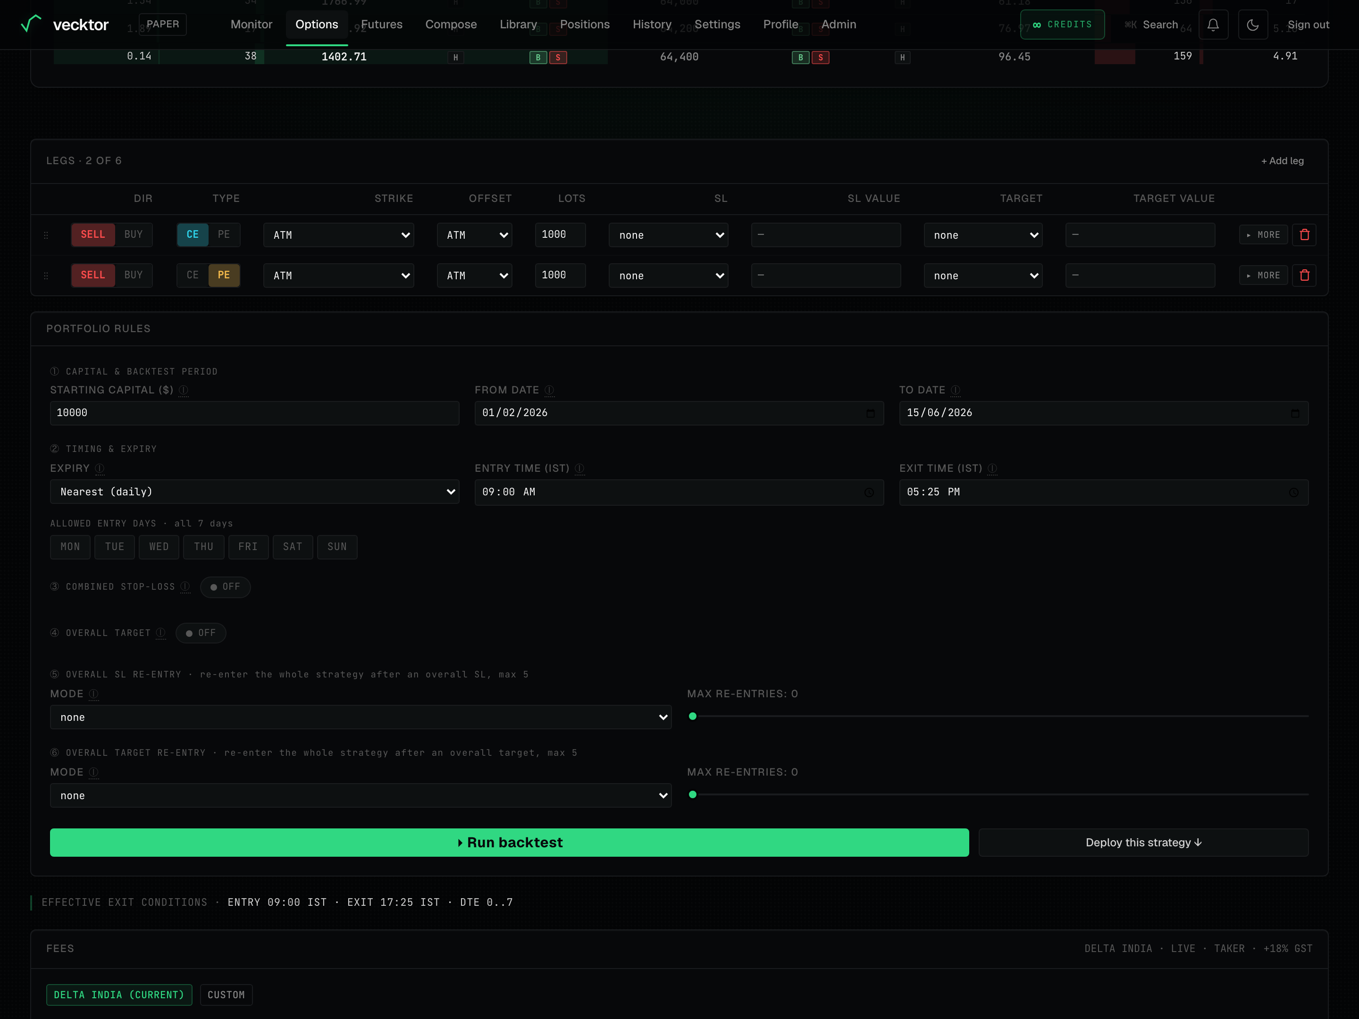Viewport: 1359px width, 1019px height.
Task: Go to Monitor tab
Action: click(252, 25)
